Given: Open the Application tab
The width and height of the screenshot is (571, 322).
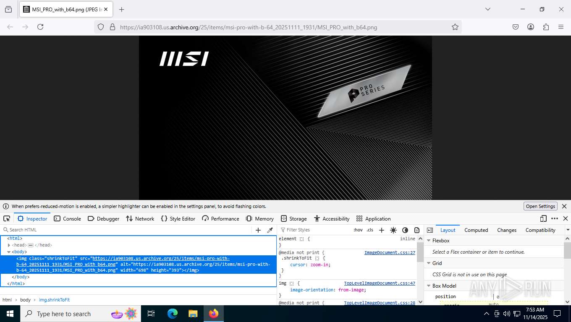Looking at the screenshot, I should [373, 218].
